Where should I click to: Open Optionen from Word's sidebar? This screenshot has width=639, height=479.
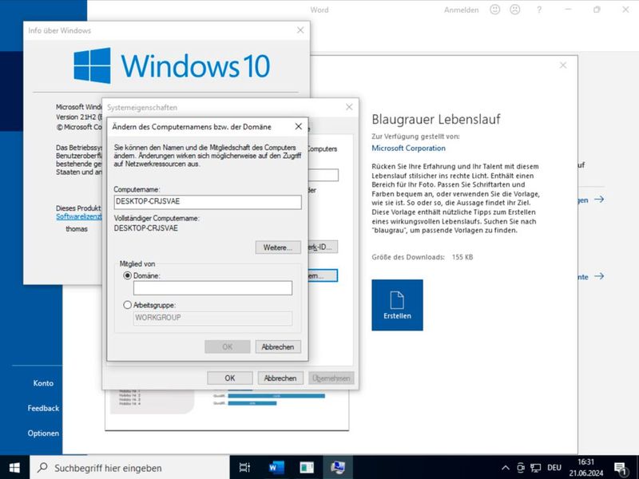click(x=42, y=433)
